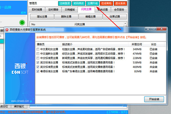Open the 会员服务 tab
The width and height of the screenshot is (171, 114).
[119, 9]
